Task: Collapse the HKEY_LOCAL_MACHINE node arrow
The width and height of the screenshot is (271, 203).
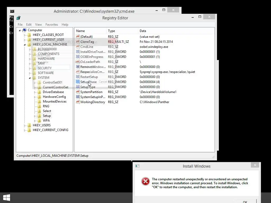Action: click(25, 45)
